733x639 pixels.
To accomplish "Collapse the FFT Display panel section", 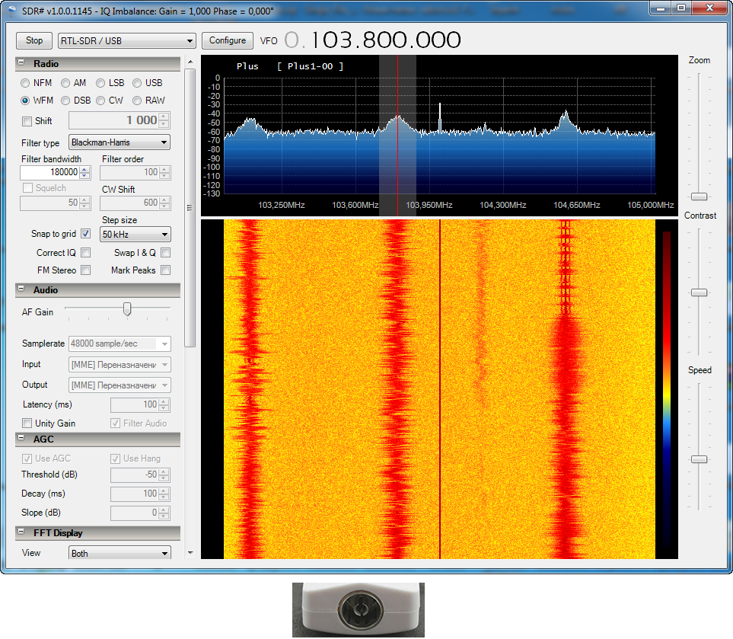I will click(21, 532).
